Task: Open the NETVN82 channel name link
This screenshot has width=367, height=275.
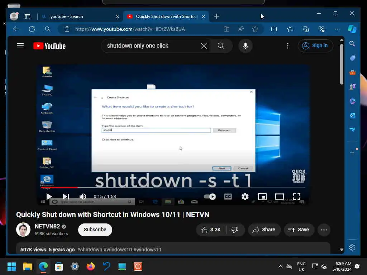Action: (47, 226)
